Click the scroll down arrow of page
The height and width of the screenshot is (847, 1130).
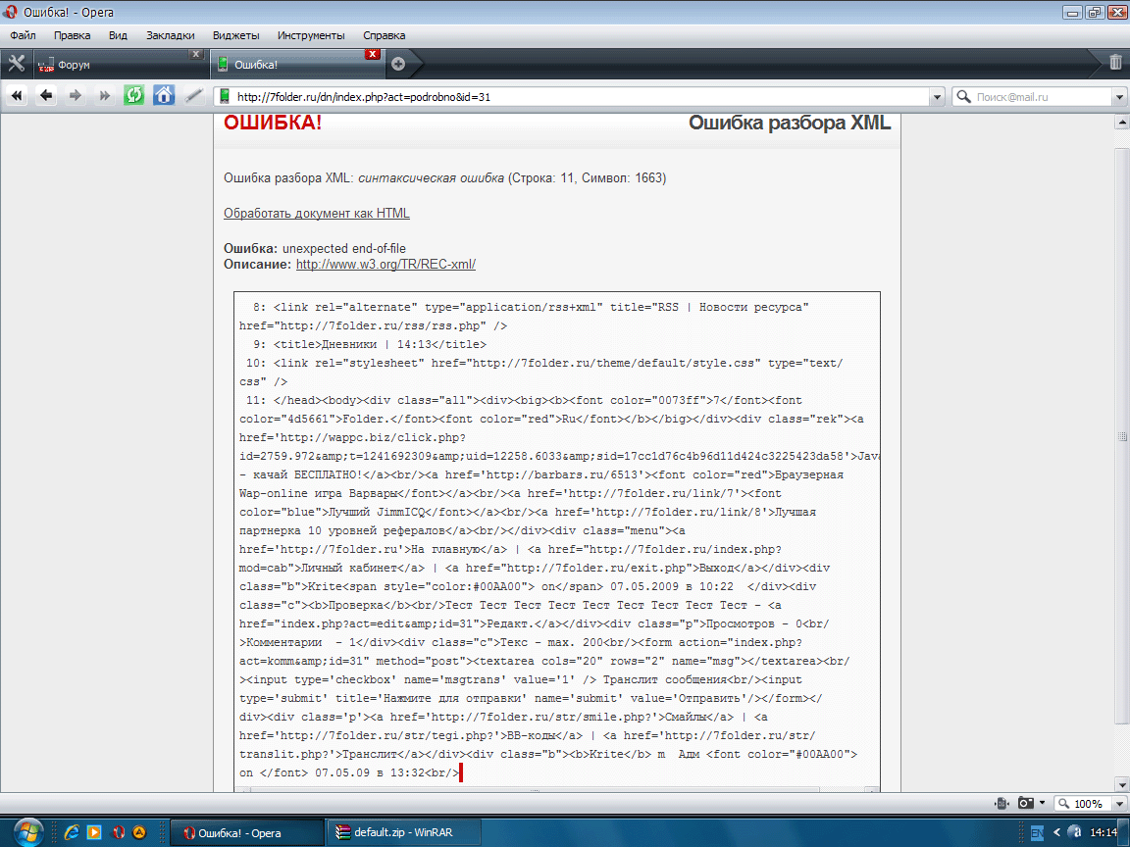tap(1122, 784)
